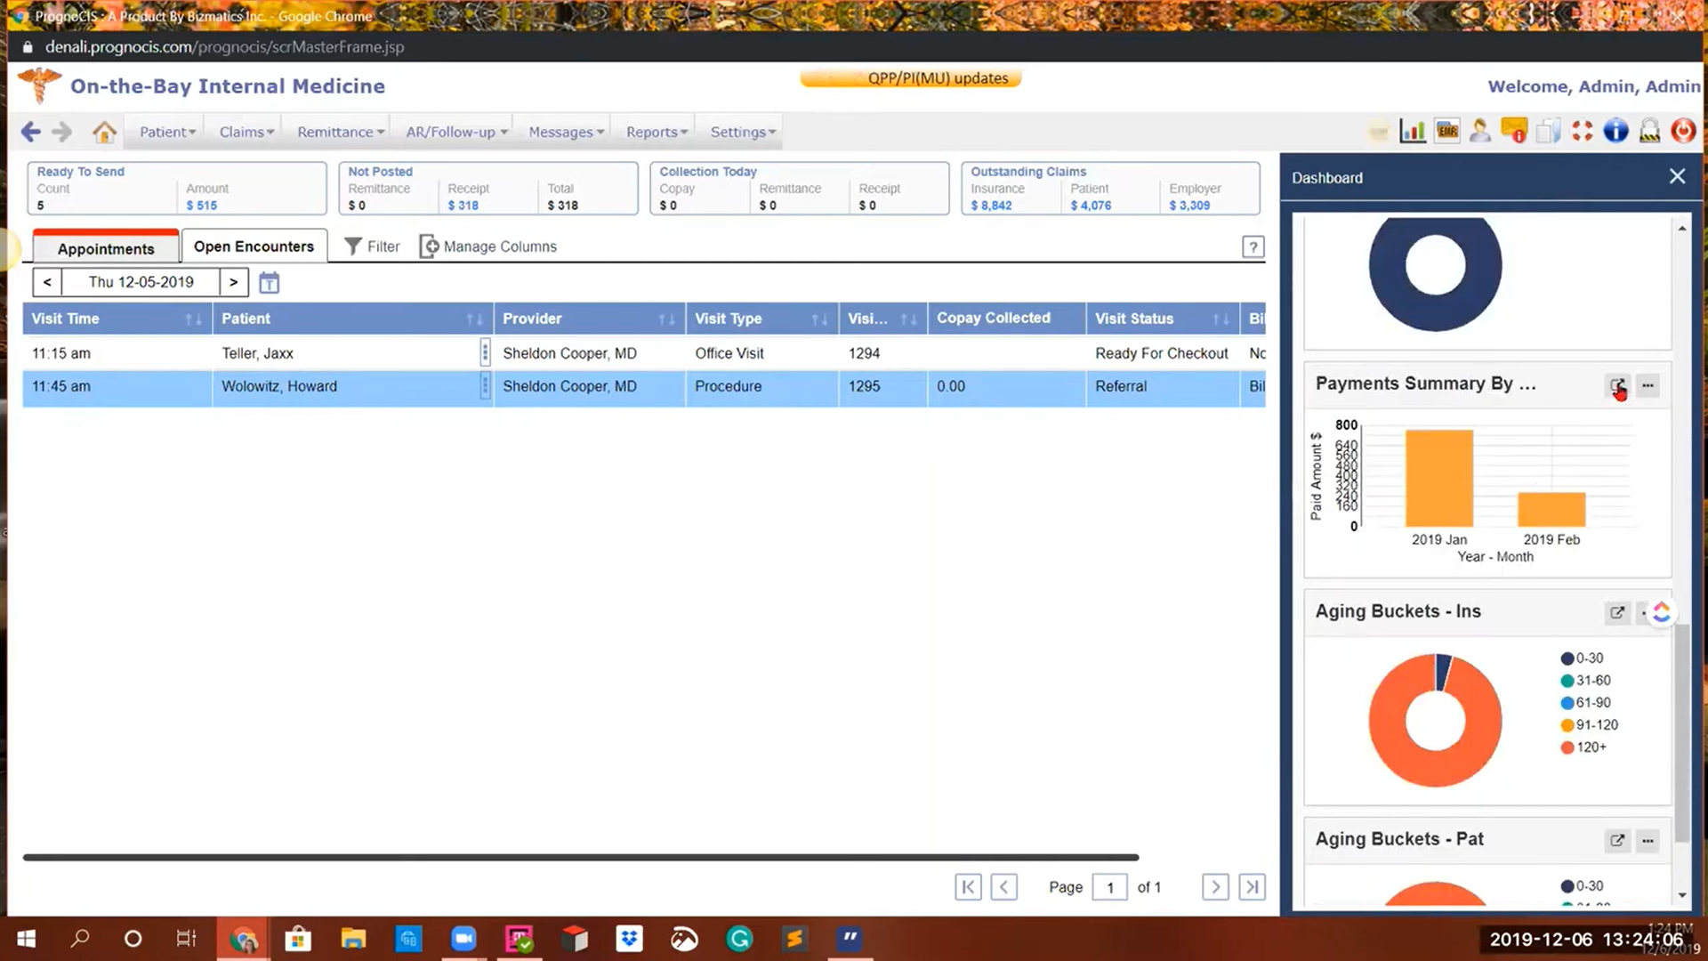1708x961 pixels.
Task: Click the padlock lock-screen icon
Action: [1649, 132]
